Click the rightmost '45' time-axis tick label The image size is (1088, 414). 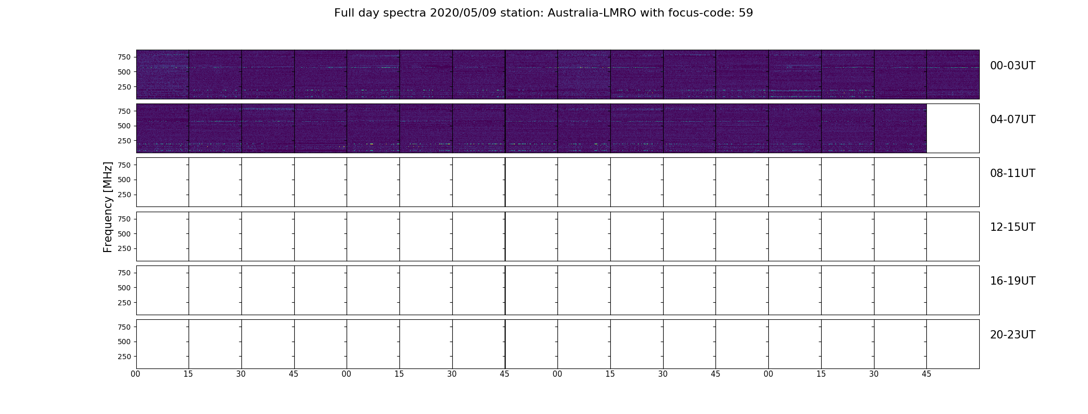[x=926, y=374]
